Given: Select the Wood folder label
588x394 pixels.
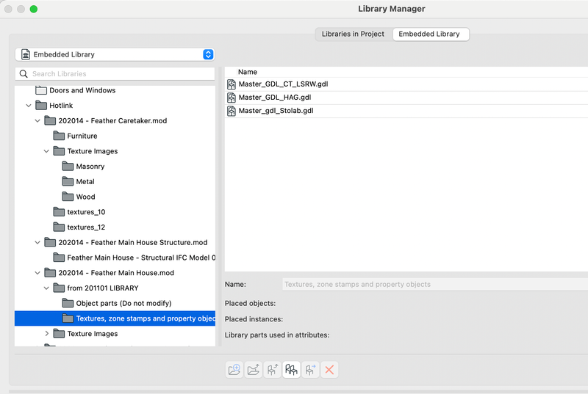Looking at the screenshot, I should coord(85,197).
